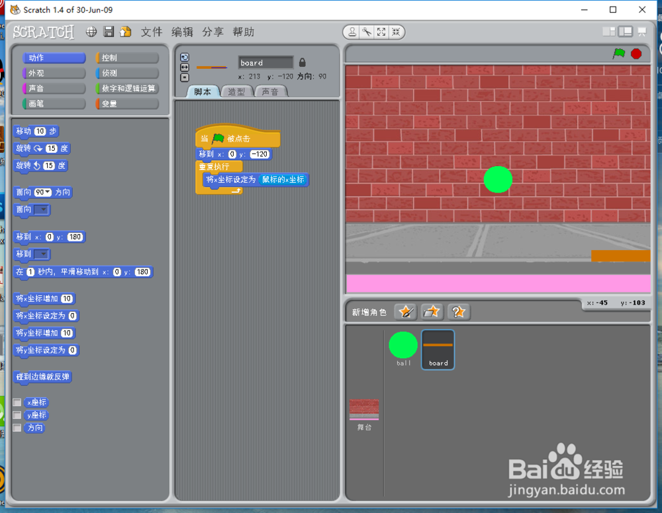The height and width of the screenshot is (513, 662).
Task: Switch to small stage view
Action: coord(609,32)
